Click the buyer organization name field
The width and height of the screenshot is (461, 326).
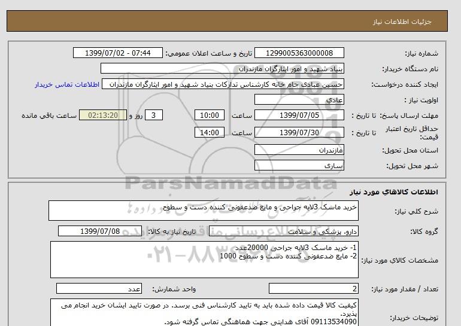[222, 68]
